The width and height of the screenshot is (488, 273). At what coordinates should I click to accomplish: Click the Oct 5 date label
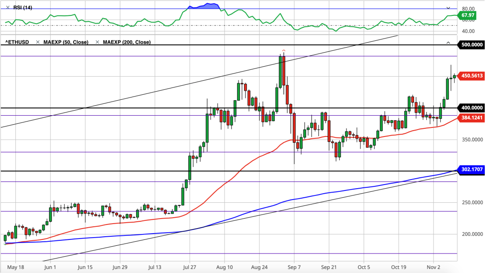(x=364, y=267)
